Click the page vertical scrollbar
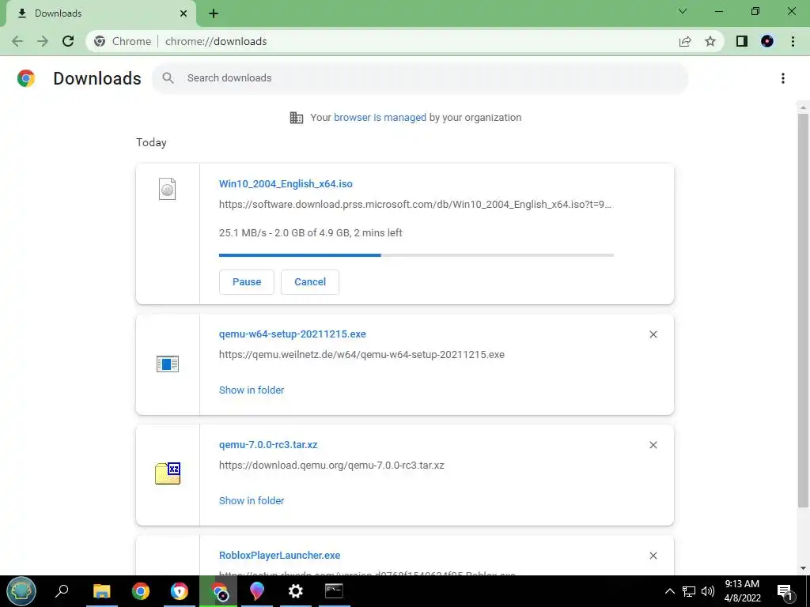 tap(803, 310)
